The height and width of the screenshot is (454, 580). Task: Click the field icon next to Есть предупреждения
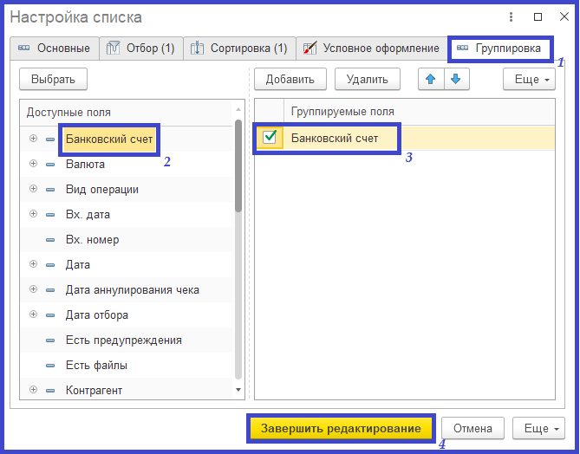click(x=50, y=340)
